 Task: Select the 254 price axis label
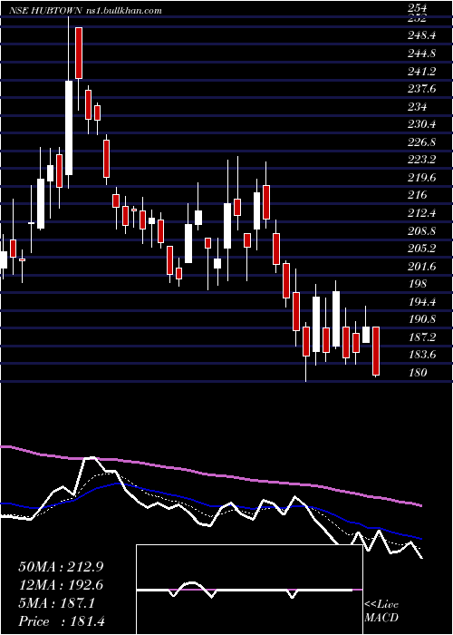coord(417,7)
